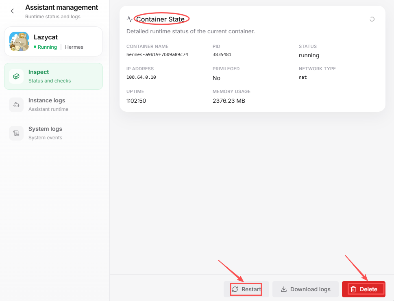
Task: Click the Instance logs robot icon
Action: pyautogui.click(x=16, y=105)
